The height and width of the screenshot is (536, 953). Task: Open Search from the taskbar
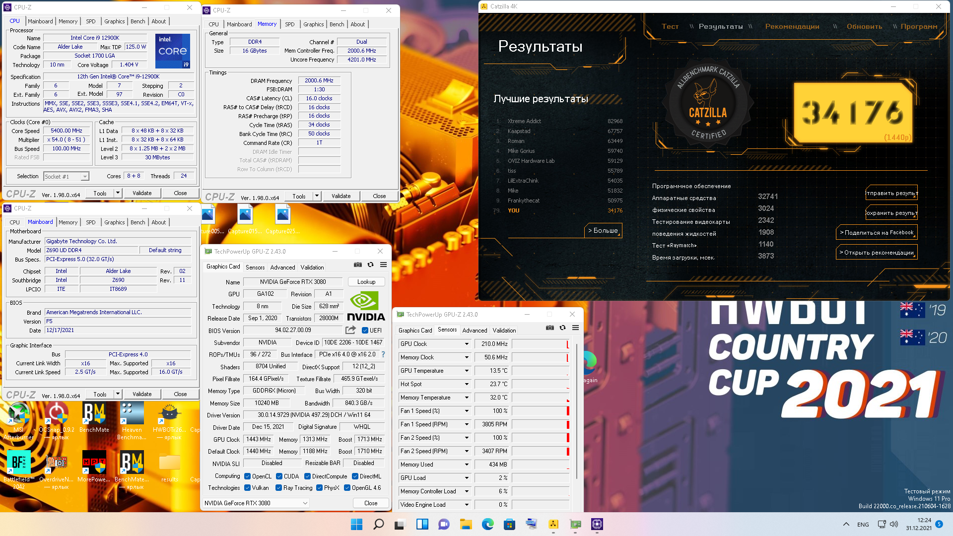click(378, 524)
